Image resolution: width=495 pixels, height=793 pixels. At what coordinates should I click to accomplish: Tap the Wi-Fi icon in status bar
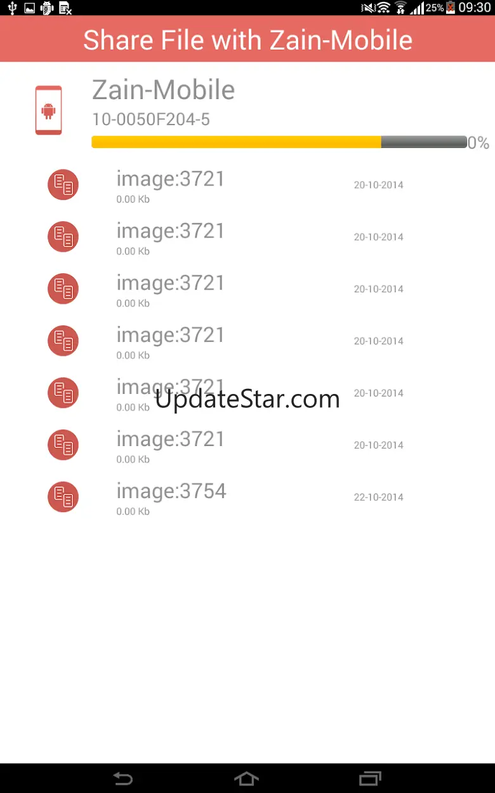coord(384,8)
